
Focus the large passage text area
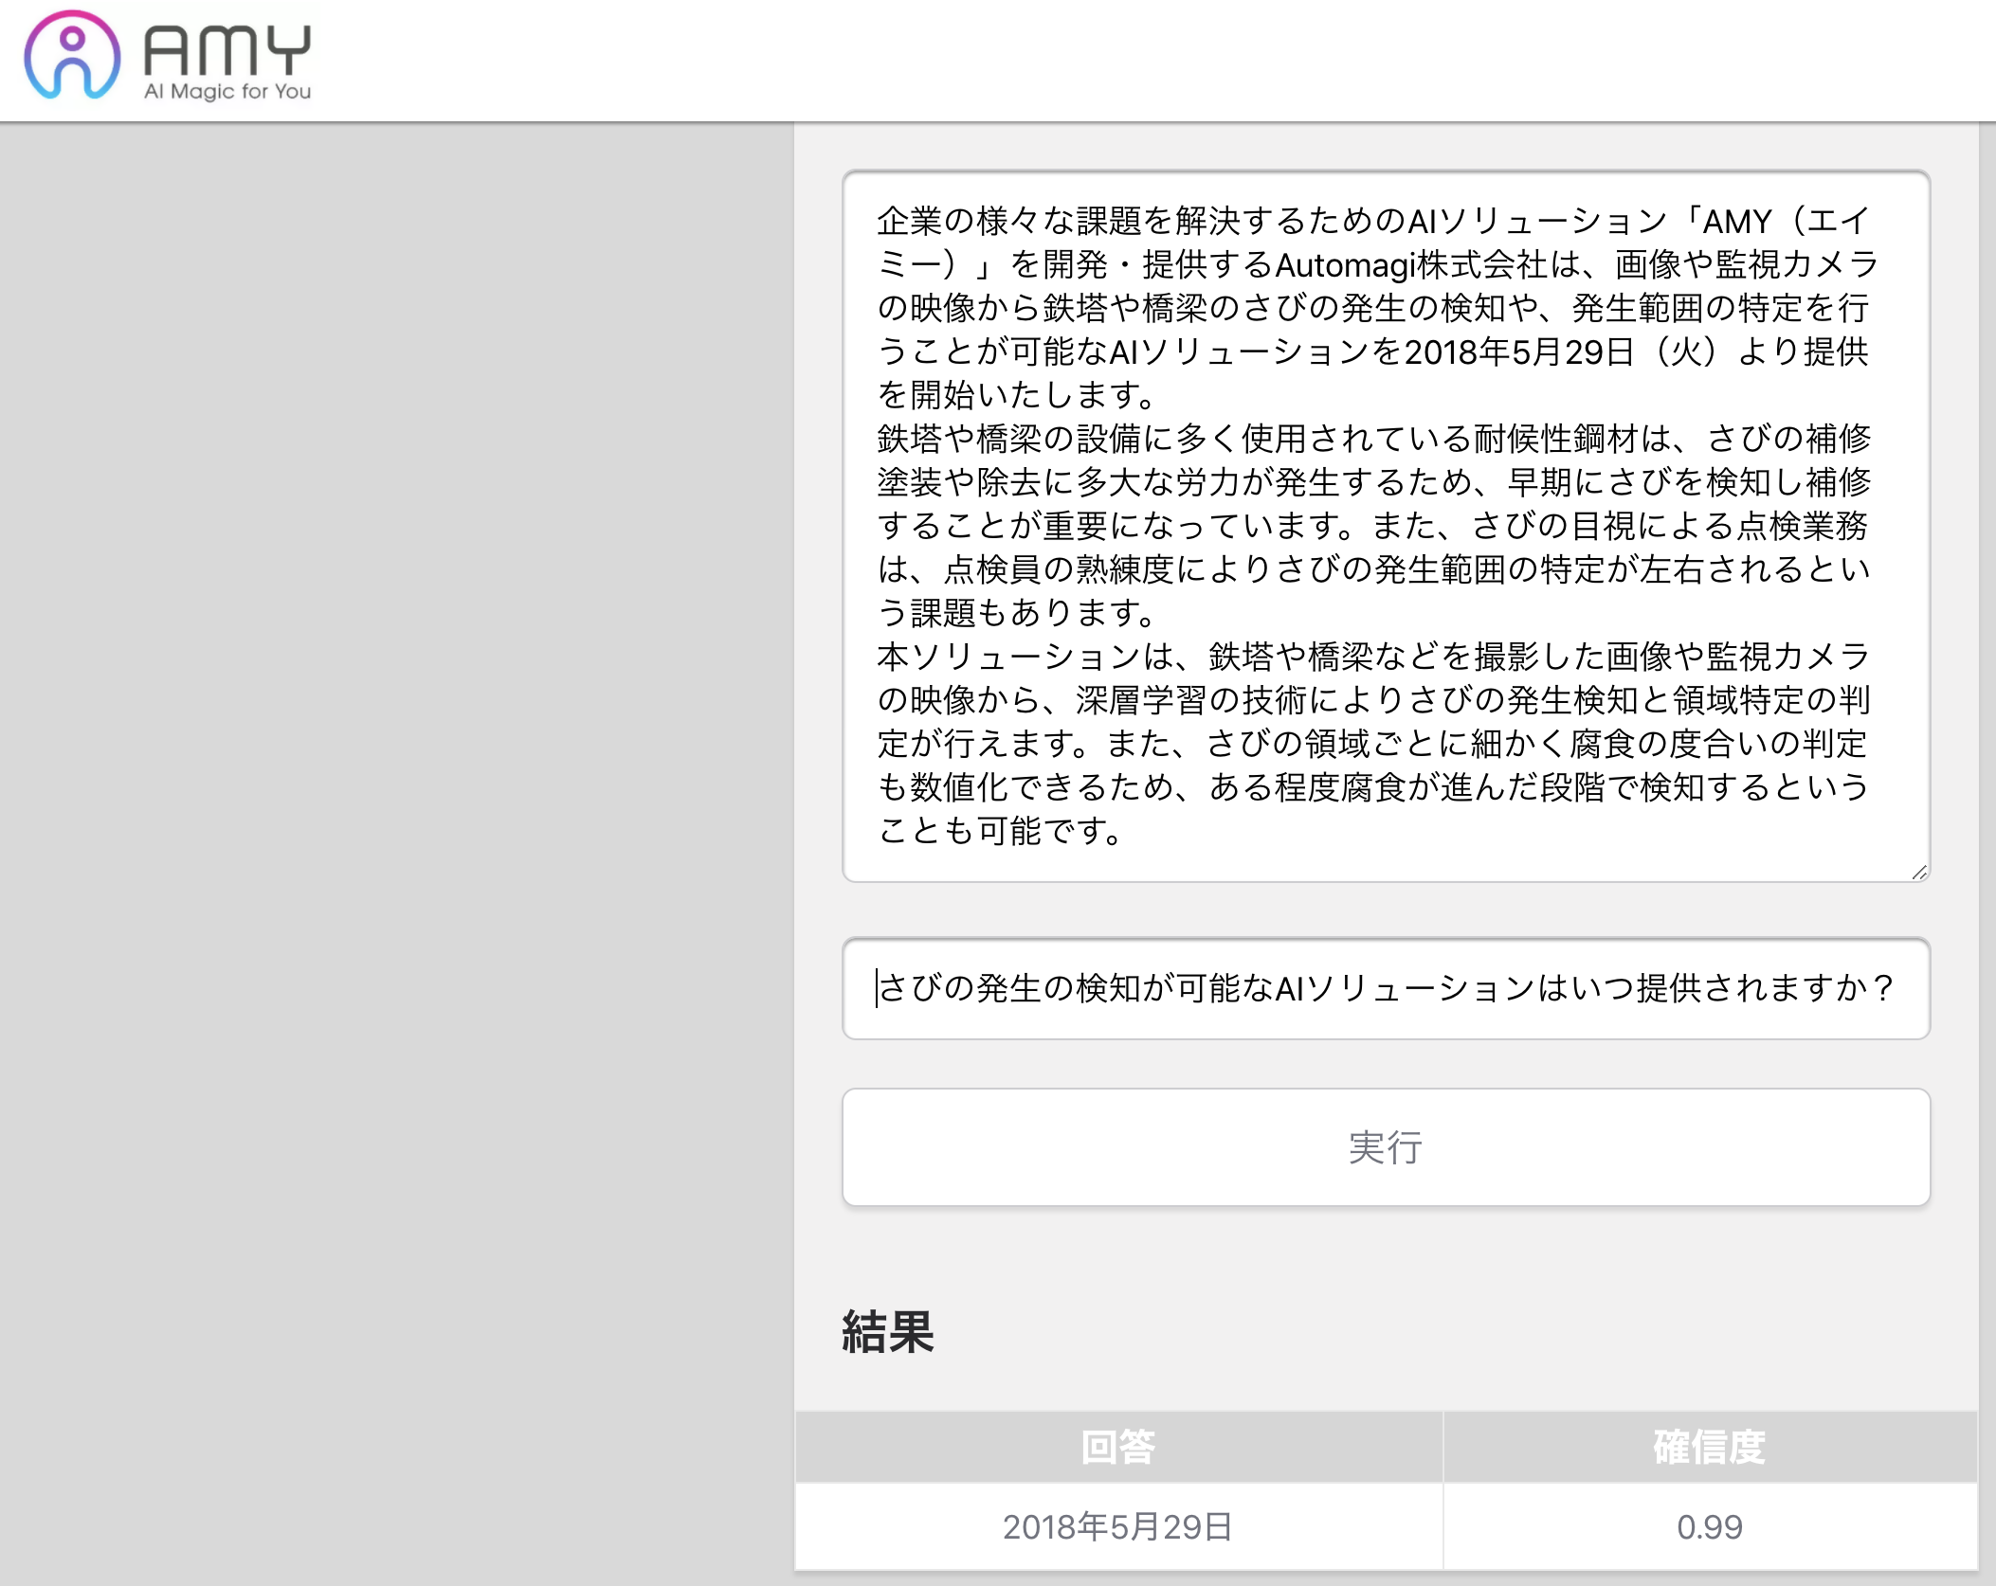pos(1386,526)
